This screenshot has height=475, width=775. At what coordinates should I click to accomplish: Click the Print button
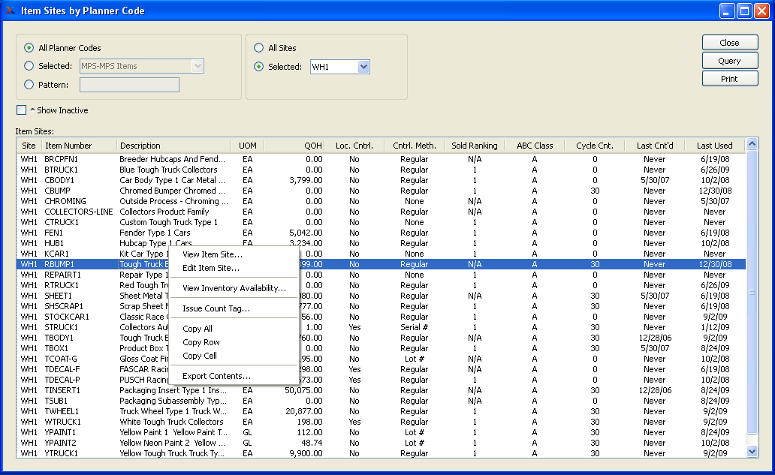[729, 79]
